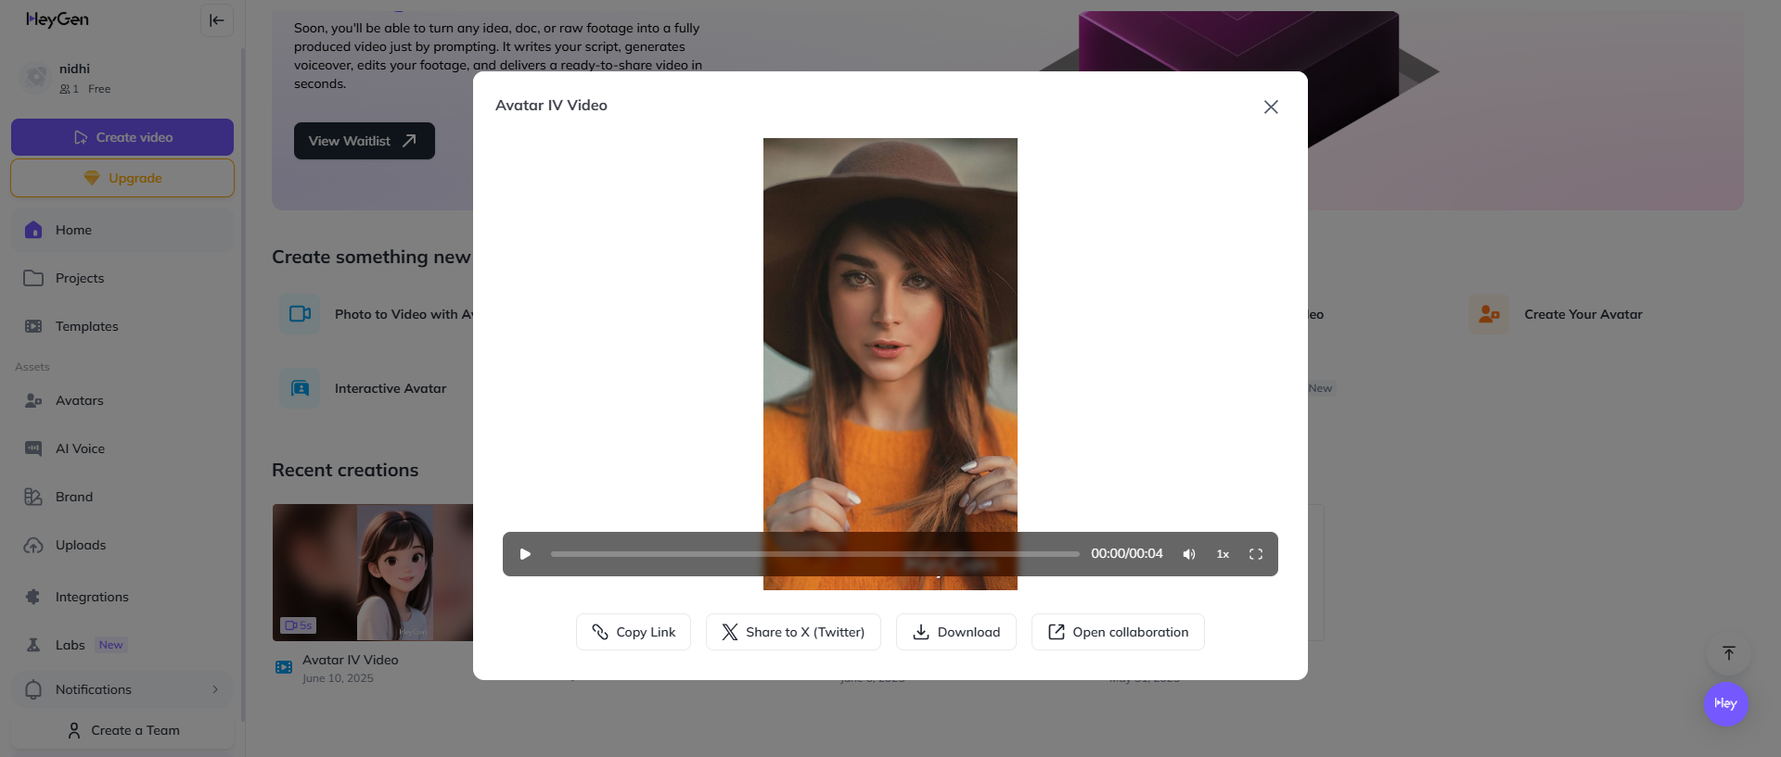
Task: Share video to X (Twitter)
Action: point(793,632)
